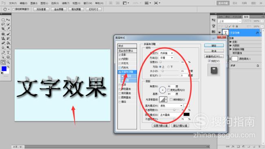This screenshot has width=265, height=149.
Task: Hide the 文字效果 layer with its eye icon
Action: [219, 33]
